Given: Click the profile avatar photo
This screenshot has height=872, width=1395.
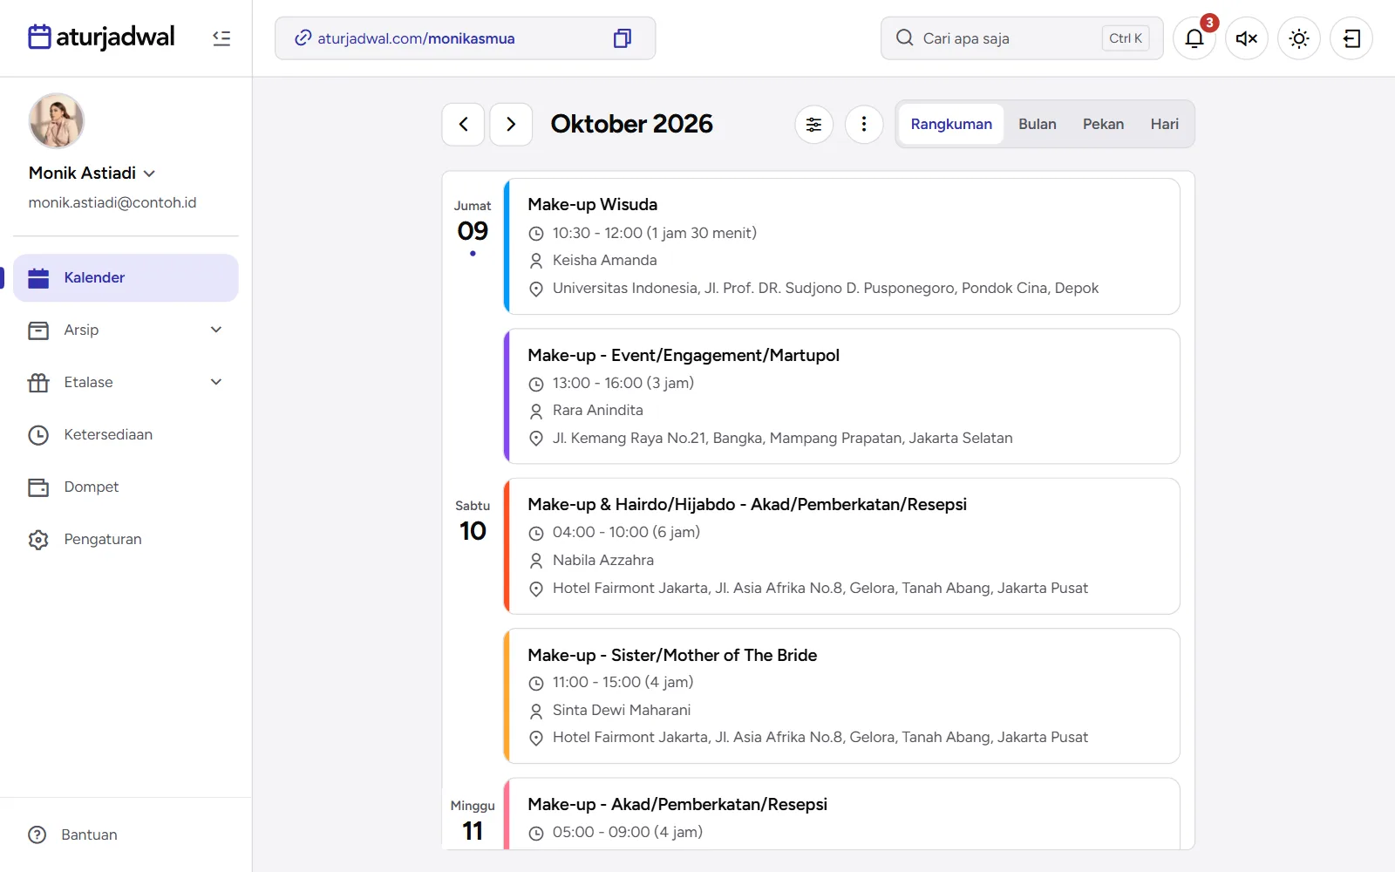Looking at the screenshot, I should [x=57, y=121].
